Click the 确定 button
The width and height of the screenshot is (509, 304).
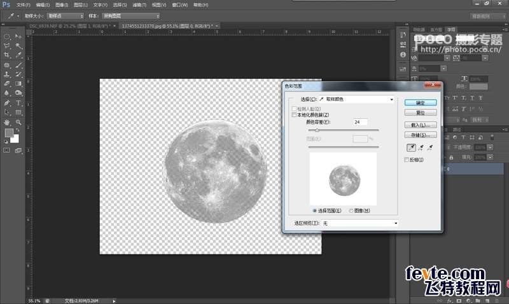pos(421,102)
